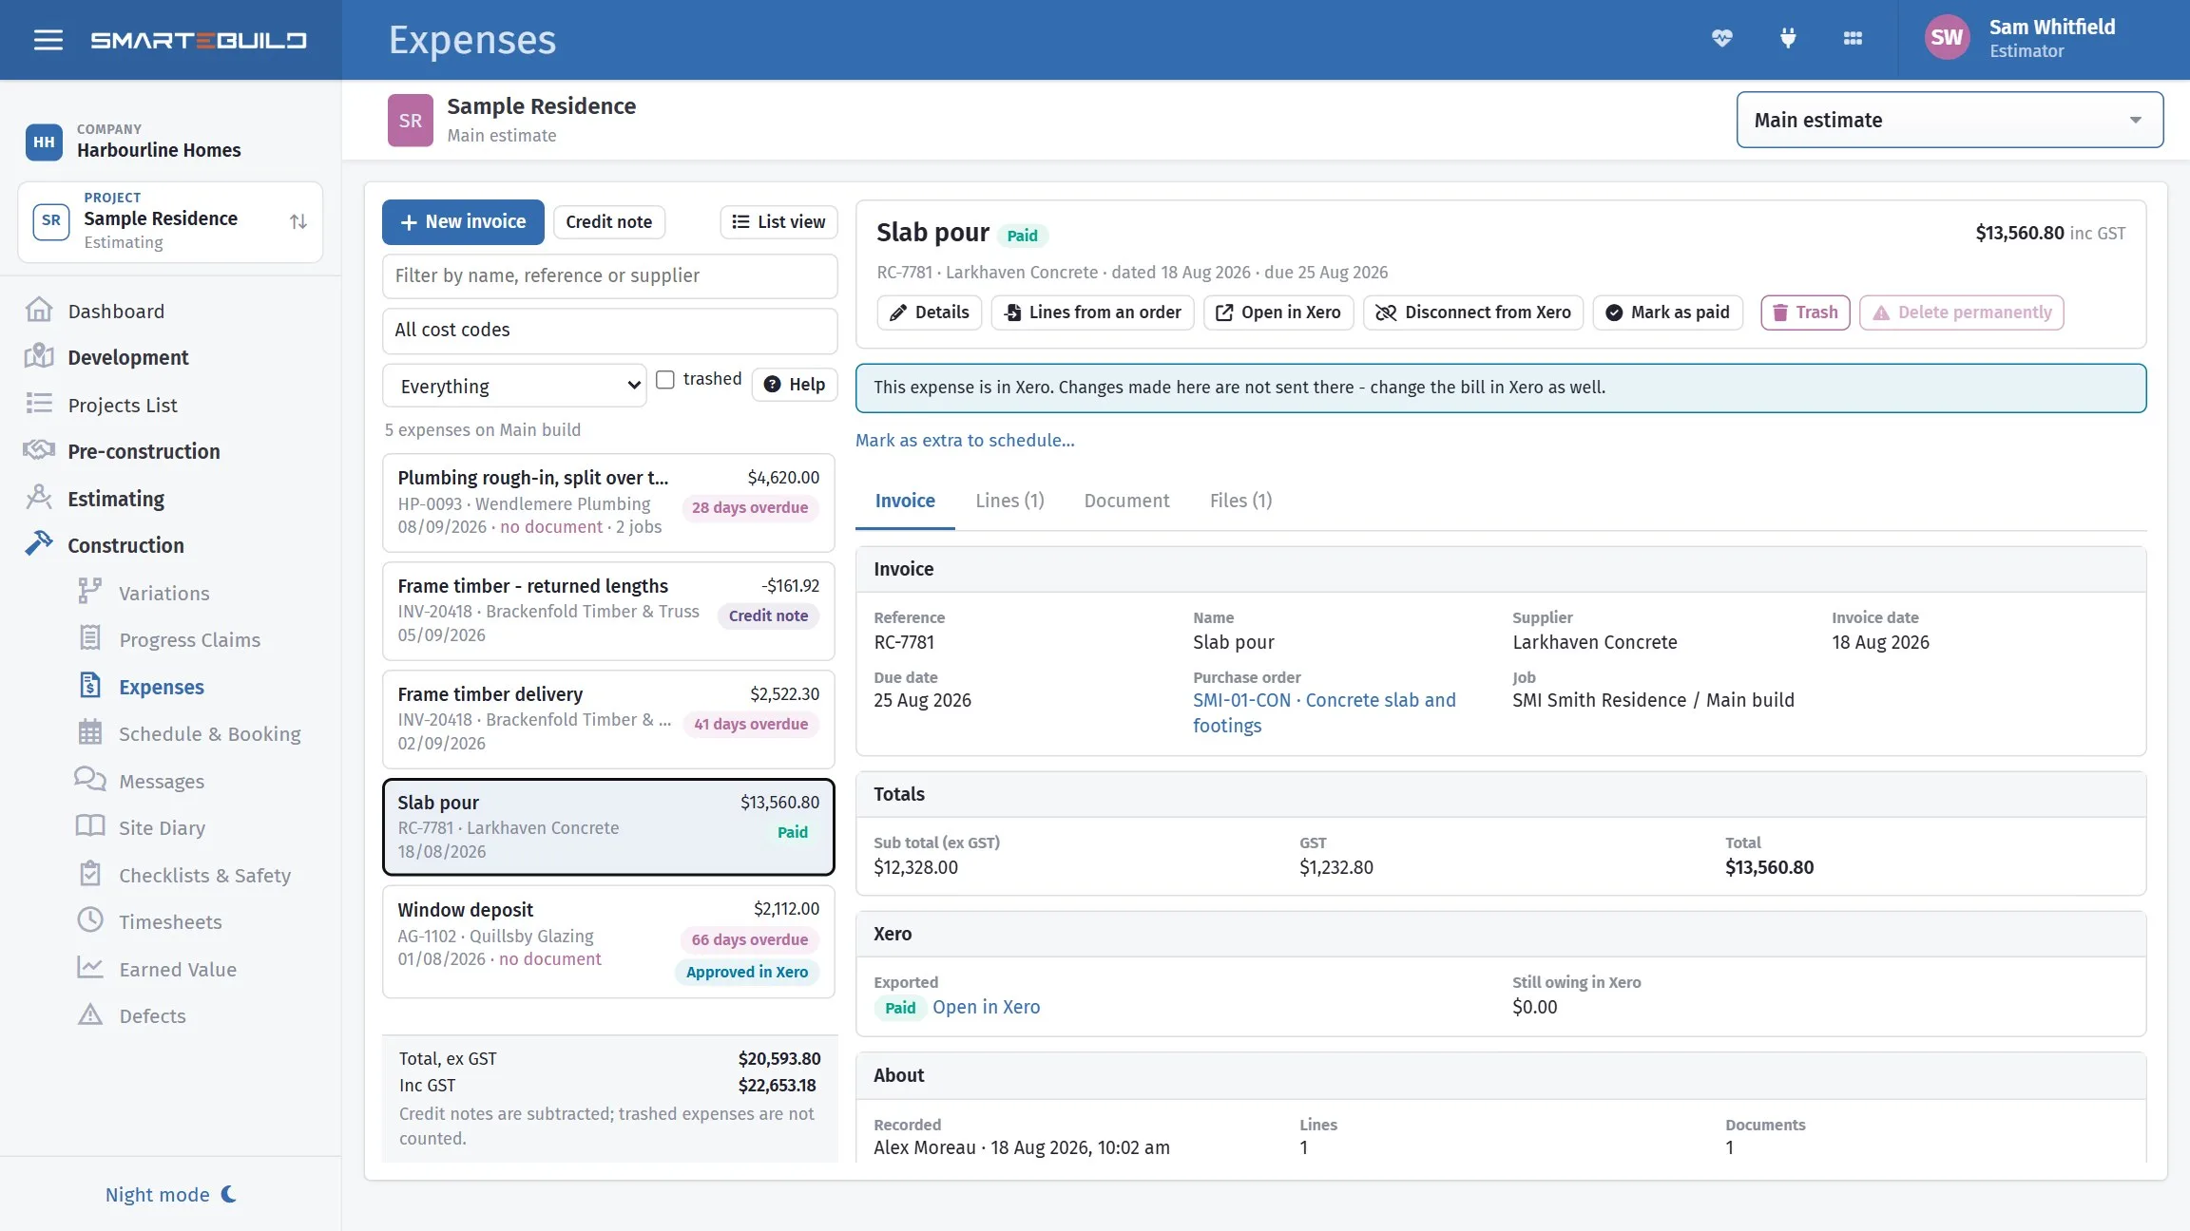Open Dashboard in the sidebar
Viewport: 2190px width, 1231px height.
116,311
